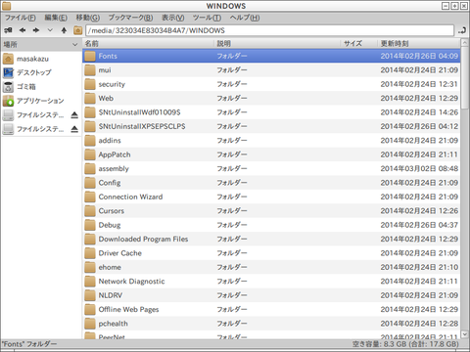Click the window menu icon in title bar

pos(6,6)
